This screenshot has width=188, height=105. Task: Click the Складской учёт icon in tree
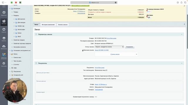click(12, 75)
